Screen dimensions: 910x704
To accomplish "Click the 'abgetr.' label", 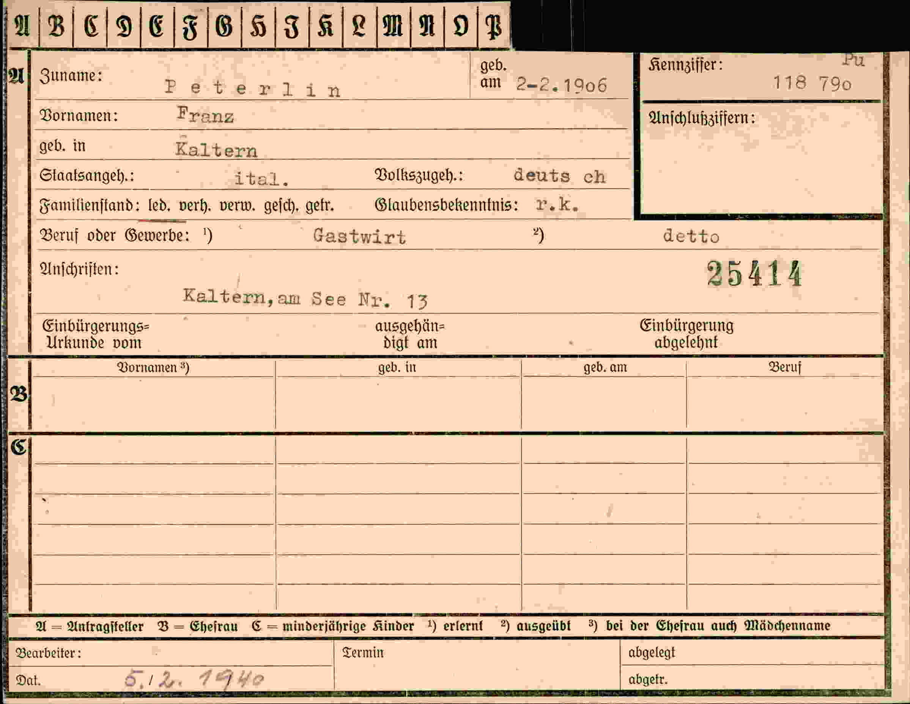I will click(648, 679).
